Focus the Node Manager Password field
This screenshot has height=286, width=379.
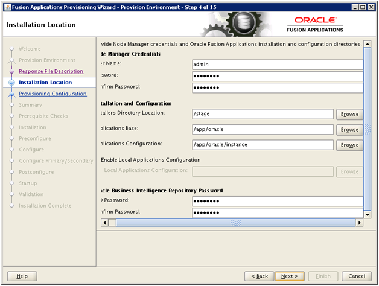[x=278, y=76]
